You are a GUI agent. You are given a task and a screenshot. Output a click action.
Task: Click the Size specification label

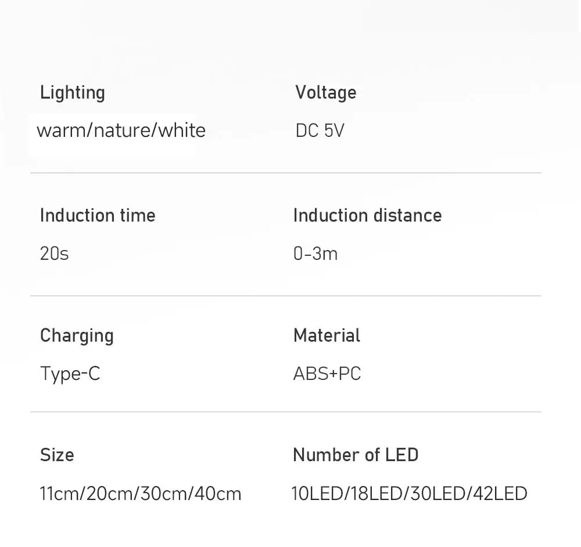(x=57, y=455)
